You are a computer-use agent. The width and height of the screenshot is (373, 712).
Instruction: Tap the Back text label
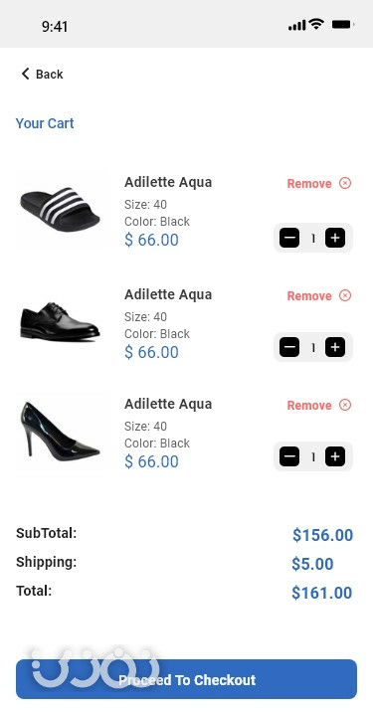(x=50, y=74)
